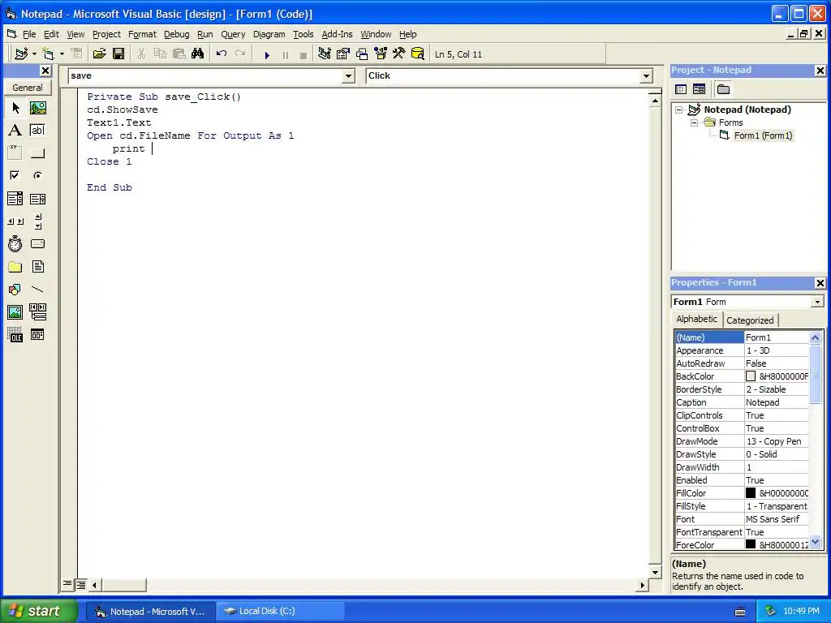Screen dimensions: 831x623
Task: Click View Code in Project panel
Action: [x=681, y=89]
